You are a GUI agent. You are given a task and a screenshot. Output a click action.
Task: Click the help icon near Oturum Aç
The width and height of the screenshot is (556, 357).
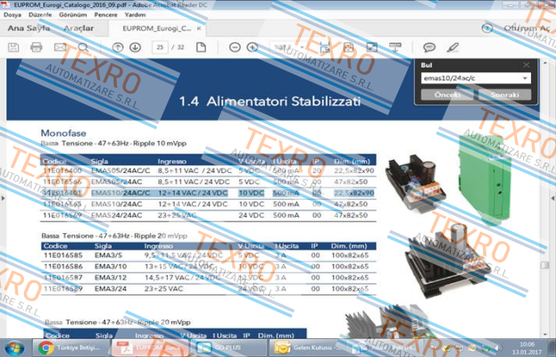tap(487, 28)
